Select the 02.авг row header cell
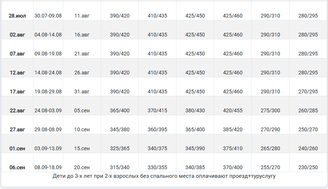This screenshot has height=189, width=328. coord(17,35)
